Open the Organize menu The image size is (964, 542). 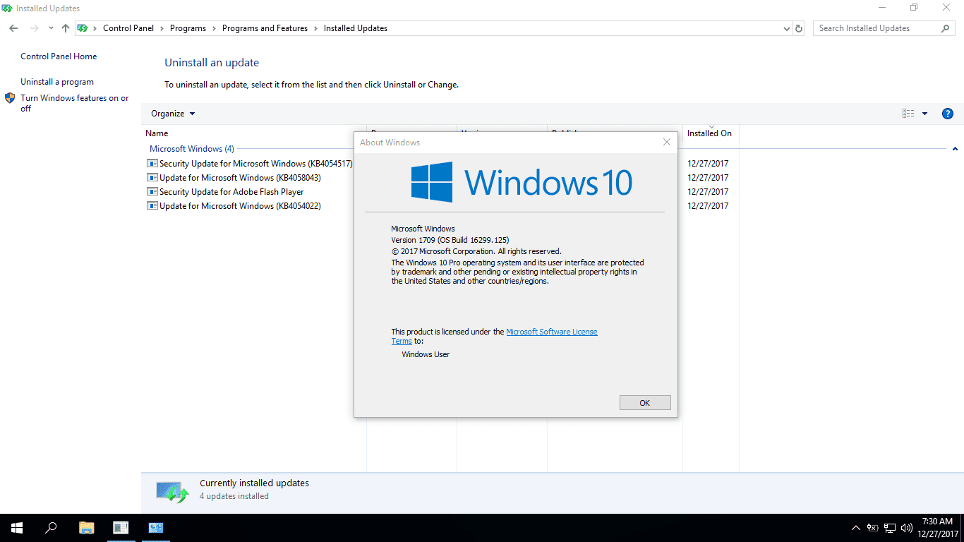(x=172, y=114)
